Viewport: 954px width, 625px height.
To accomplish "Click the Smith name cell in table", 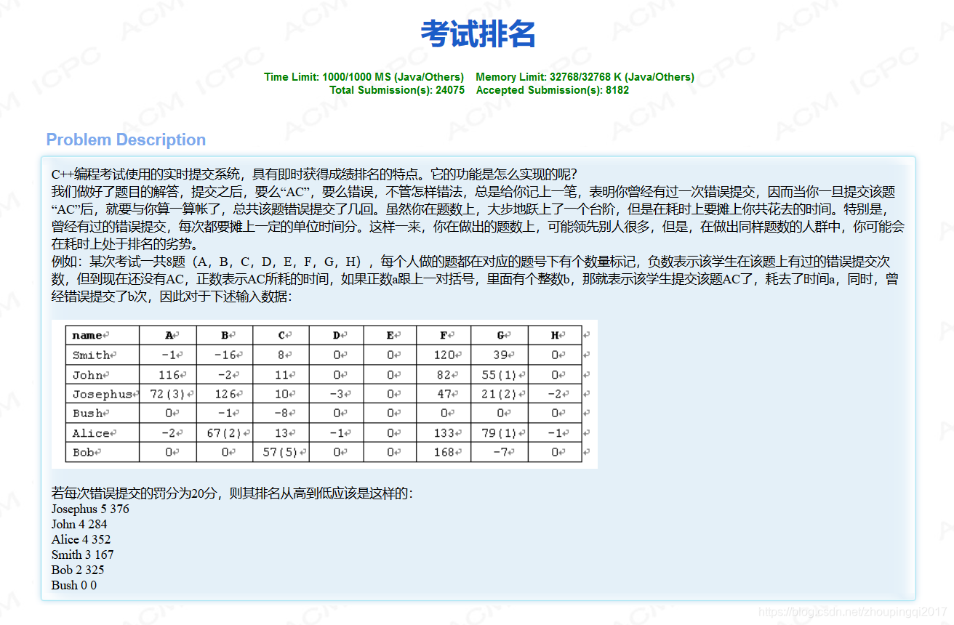I will click(x=103, y=355).
